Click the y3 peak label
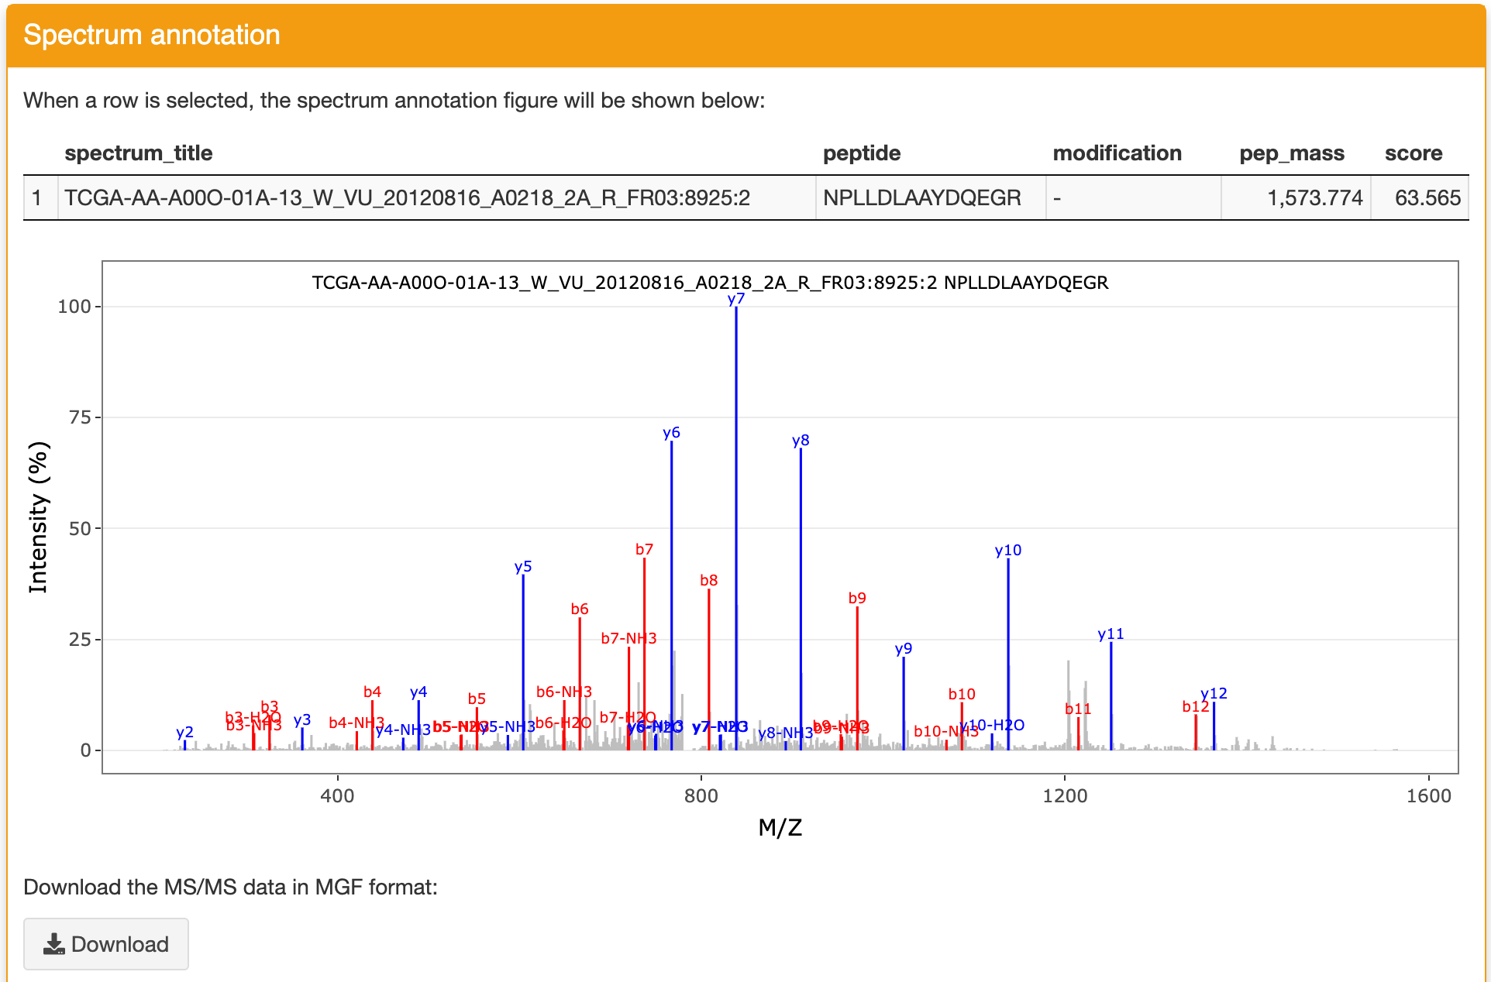Viewport: 1491px width, 982px height. click(302, 720)
